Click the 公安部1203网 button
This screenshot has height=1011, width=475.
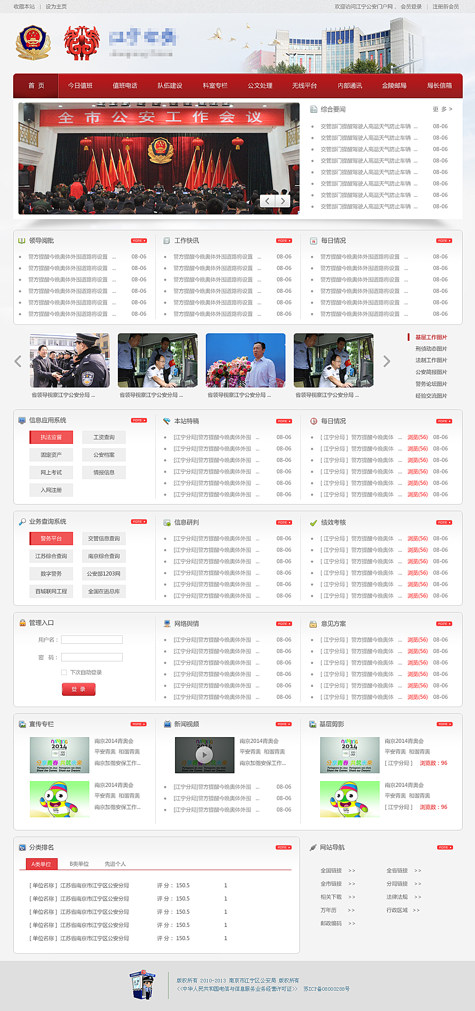coord(104,574)
